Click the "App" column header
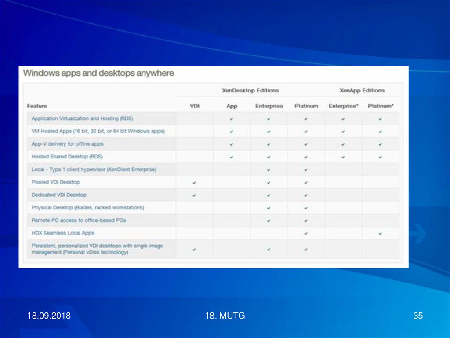 click(232, 106)
